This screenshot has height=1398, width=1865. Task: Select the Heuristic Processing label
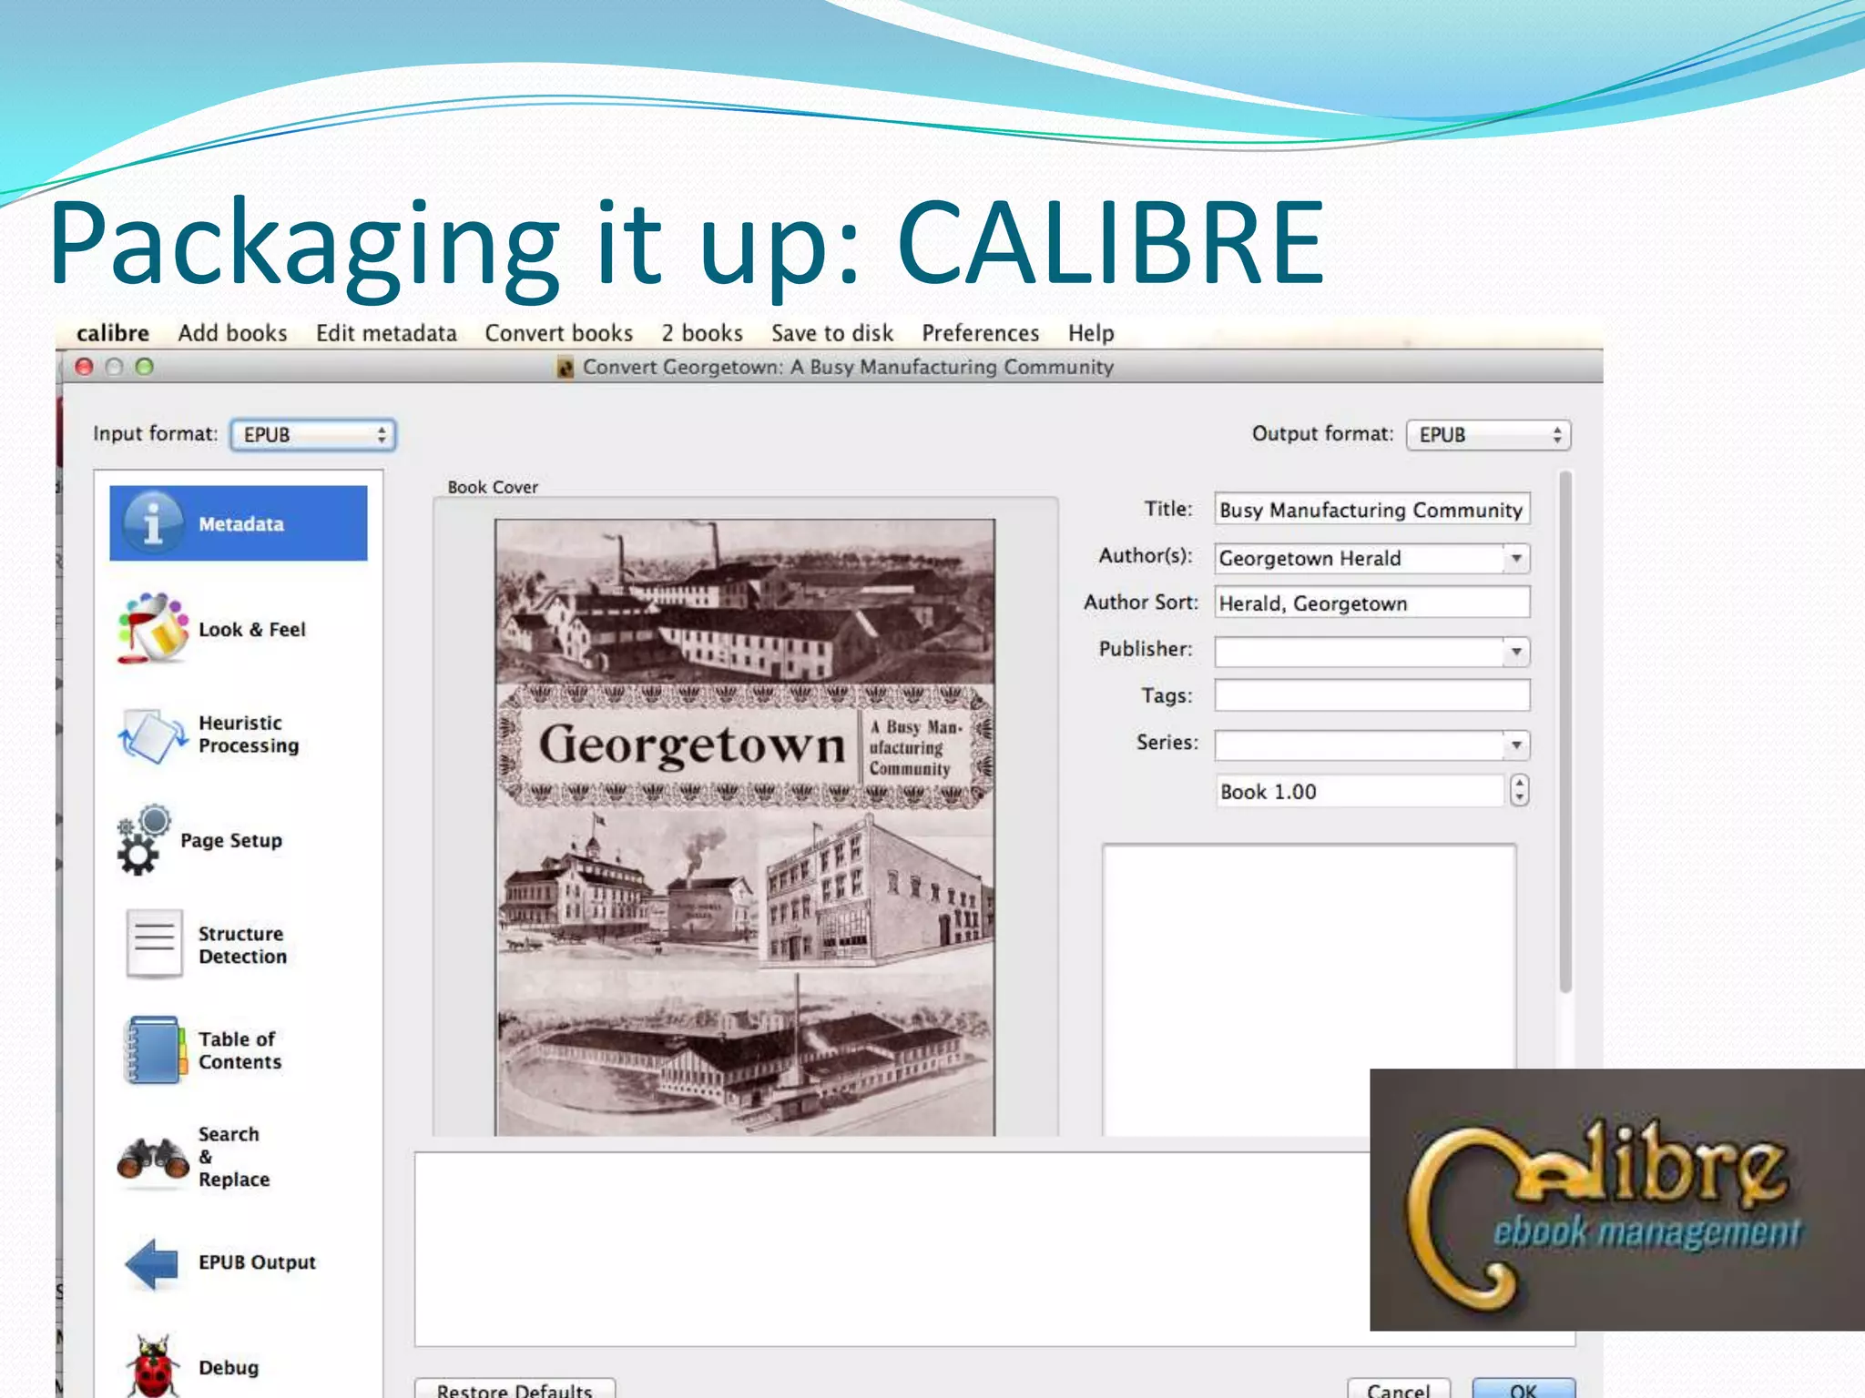[249, 734]
